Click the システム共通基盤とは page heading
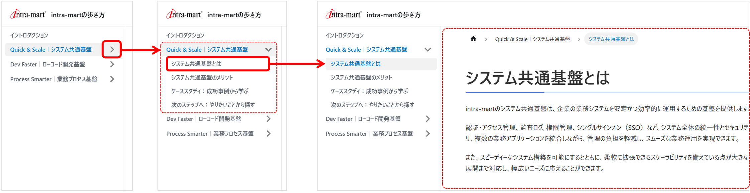 coord(537,78)
